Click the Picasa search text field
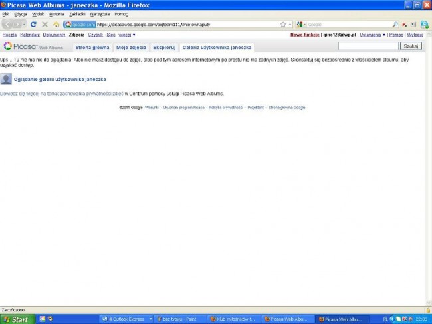 tap(368, 46)
